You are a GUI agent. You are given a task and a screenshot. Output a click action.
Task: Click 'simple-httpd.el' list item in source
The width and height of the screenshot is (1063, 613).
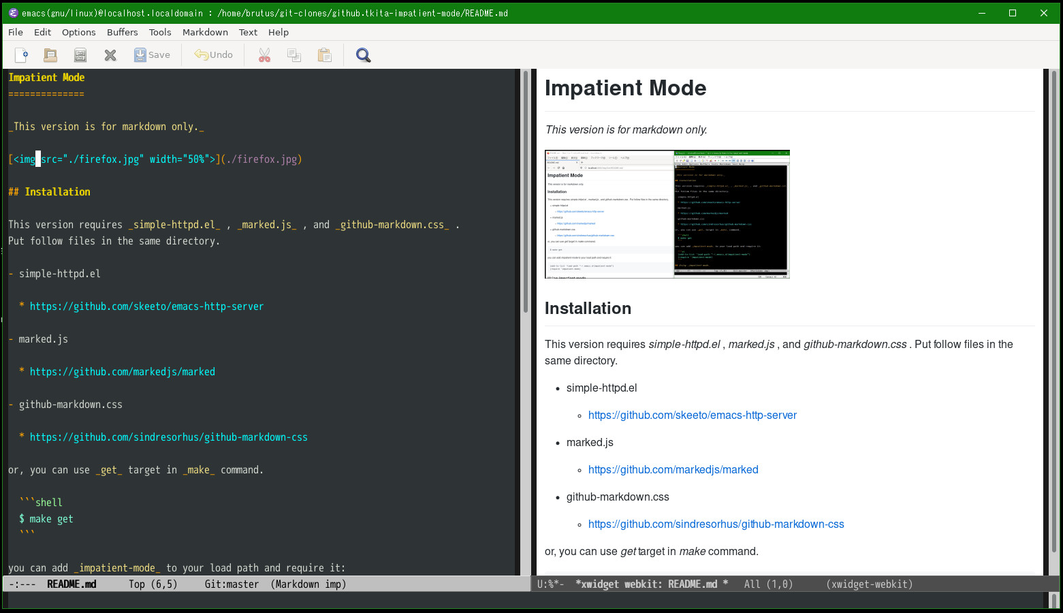[60, 274]
